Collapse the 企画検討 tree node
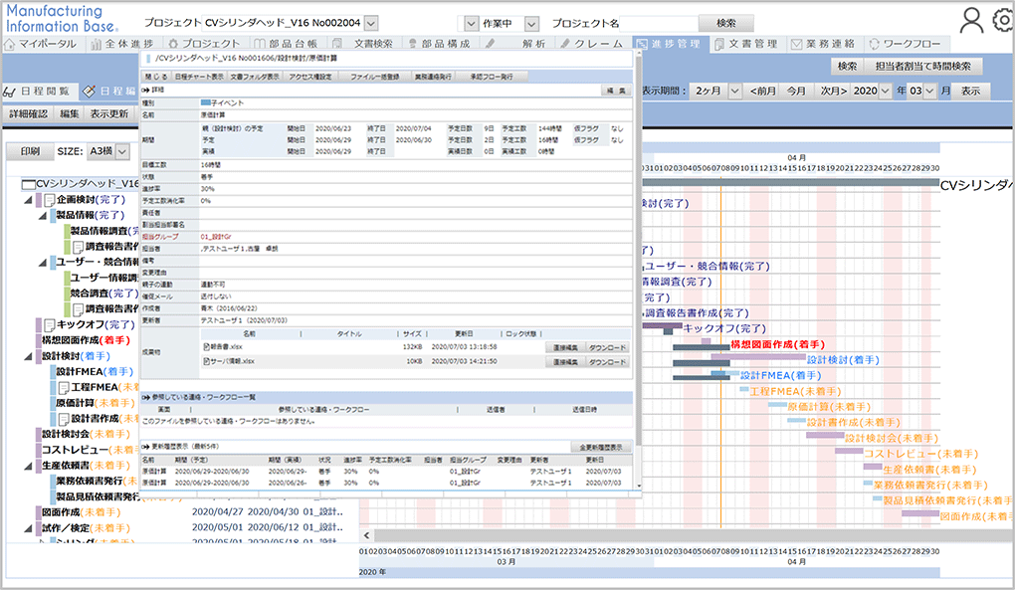The image size is (1015, 590). (28, 200)
